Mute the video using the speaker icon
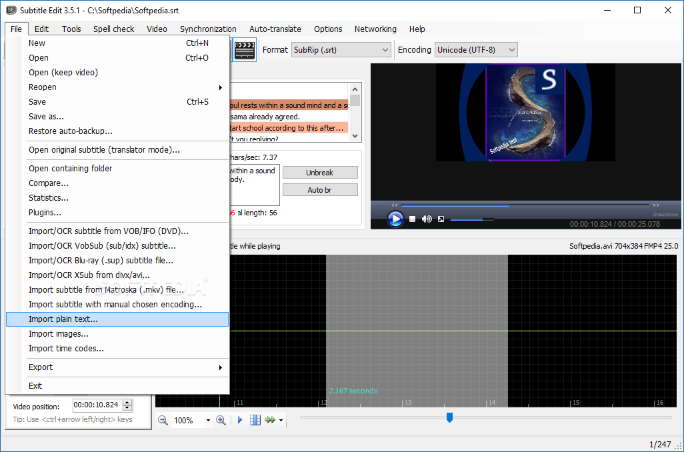The width and height of the screenshot is (684, 452). coord(427,219)
